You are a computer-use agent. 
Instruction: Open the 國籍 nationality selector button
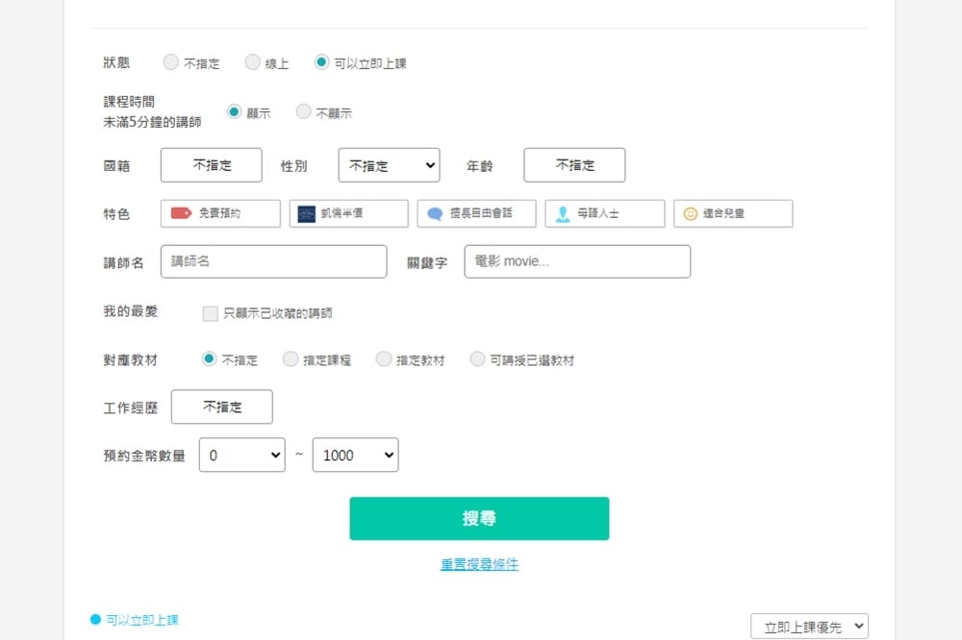coord(211,165)
